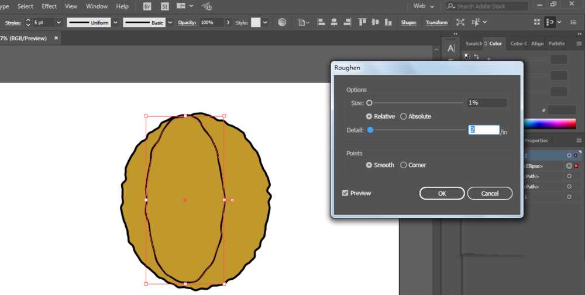Click horizontal align center icon
The width and height of the screenshot is (585, 295).
point(334,22)
